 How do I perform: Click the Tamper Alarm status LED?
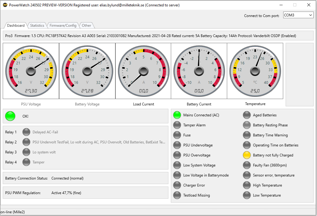tap(177, 125)
